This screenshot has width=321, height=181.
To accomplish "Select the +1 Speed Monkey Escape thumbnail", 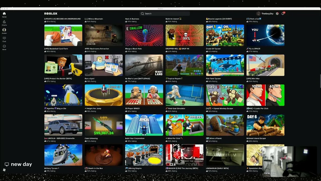I will (225, 95).
